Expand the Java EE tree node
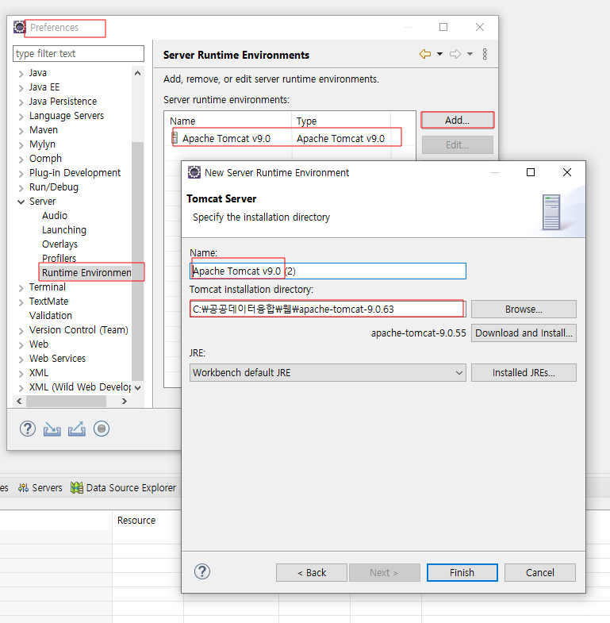 [21, 88]
